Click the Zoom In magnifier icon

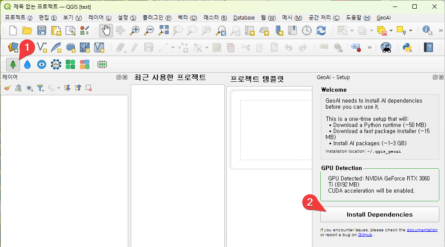[x=135, y=30]
